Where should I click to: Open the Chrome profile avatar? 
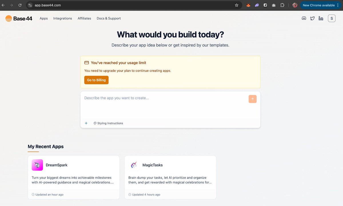click(x=295, y=5)
